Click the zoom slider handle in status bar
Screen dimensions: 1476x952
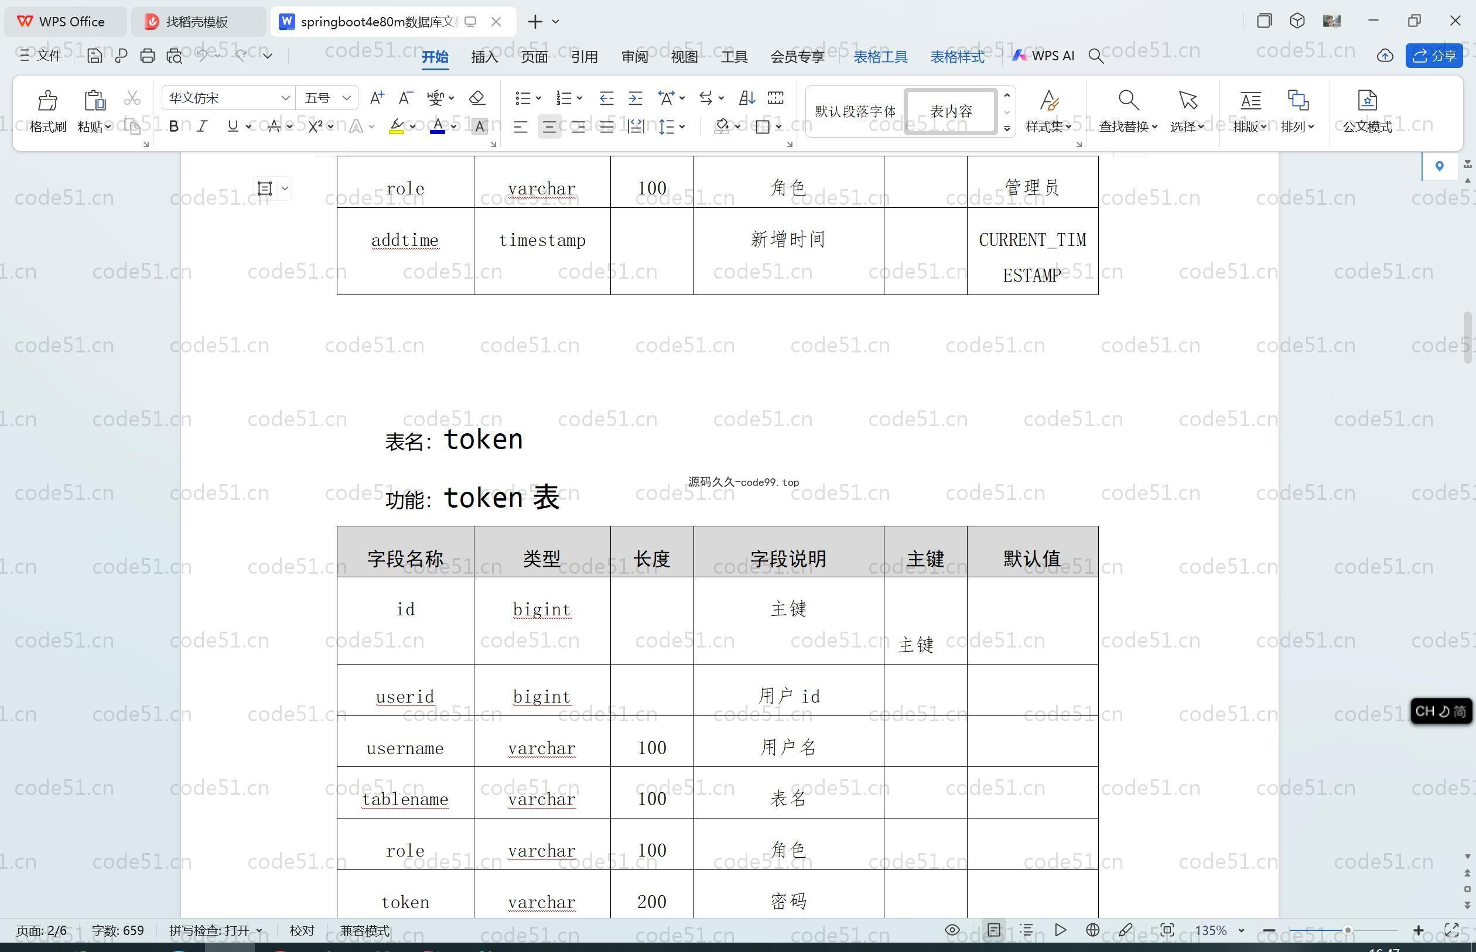[1347, 930]
